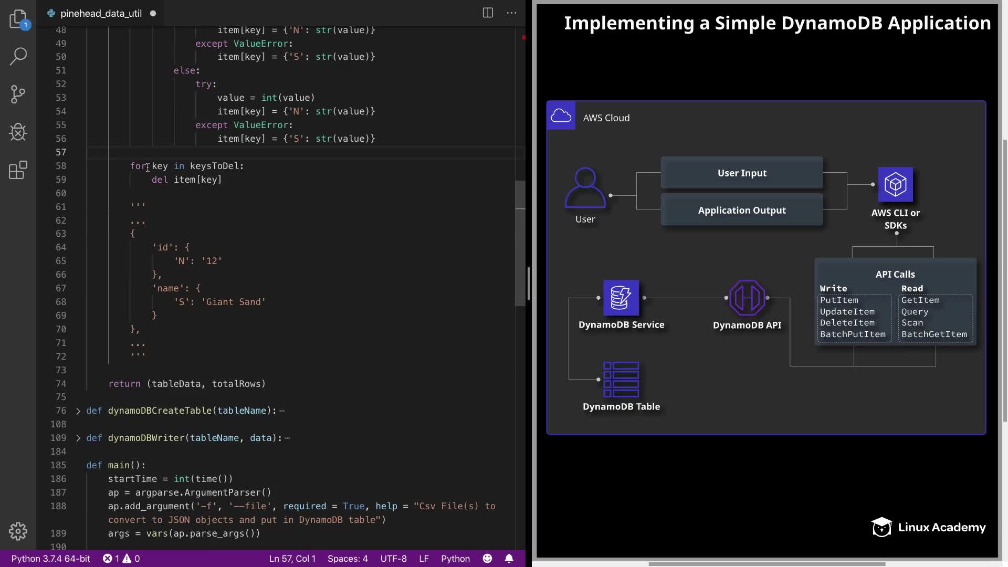Open the Search view icon
Viewport: 1008px width, 567px height.
point(18,57)
